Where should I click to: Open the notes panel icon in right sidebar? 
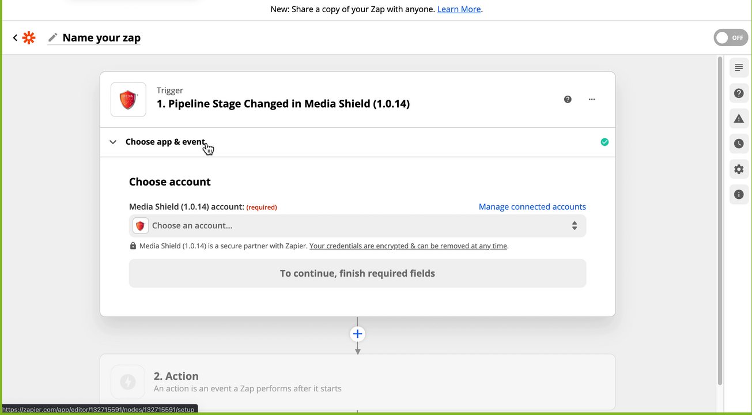coord(739,68)
